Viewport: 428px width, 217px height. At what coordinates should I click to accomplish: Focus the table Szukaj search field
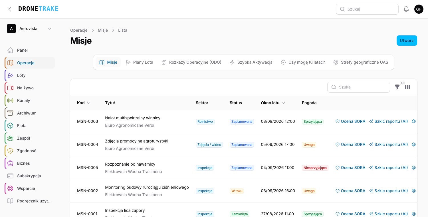(359, 87)
